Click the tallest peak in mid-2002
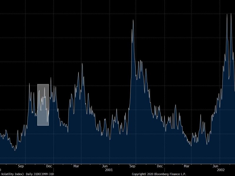Viewport: 235px width, 176px height. pos(227,14)
